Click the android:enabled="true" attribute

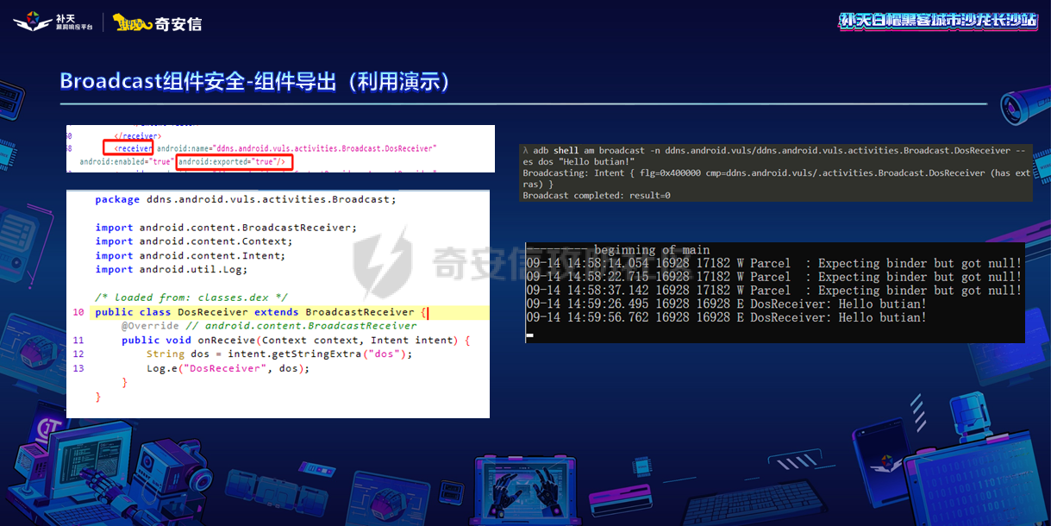click(x=127, y=161)
